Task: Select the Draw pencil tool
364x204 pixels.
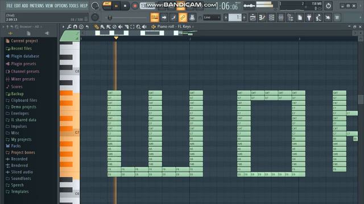Action: click(96, 27)
